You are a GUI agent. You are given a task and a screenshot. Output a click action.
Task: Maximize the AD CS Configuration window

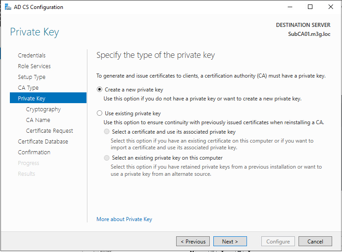(310, 7)
